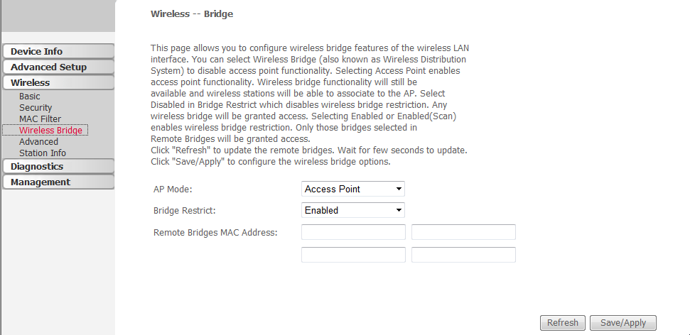Focus the bottom-right MAC Address field
Image resolution: width=690 pixels, height=335 pixels.
pos(463,255)
